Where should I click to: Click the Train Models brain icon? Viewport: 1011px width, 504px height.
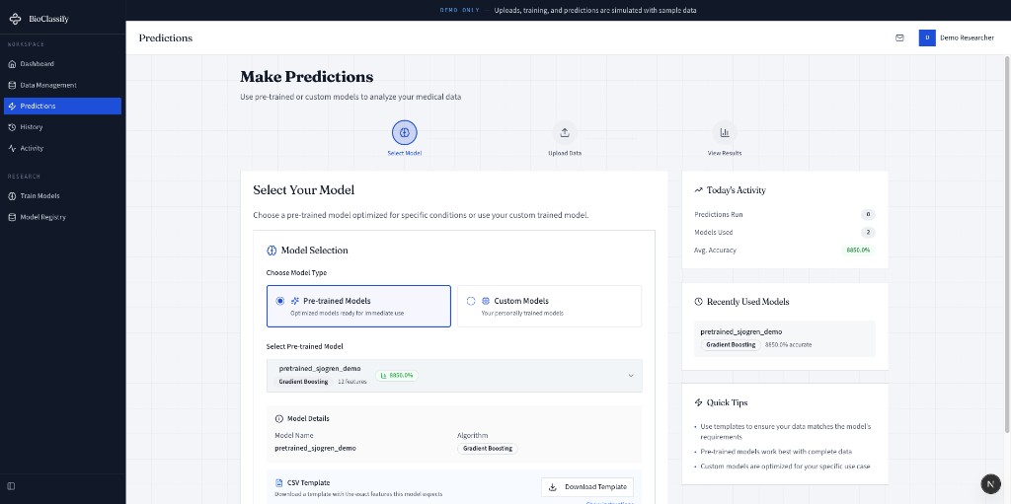pos(12,196)
